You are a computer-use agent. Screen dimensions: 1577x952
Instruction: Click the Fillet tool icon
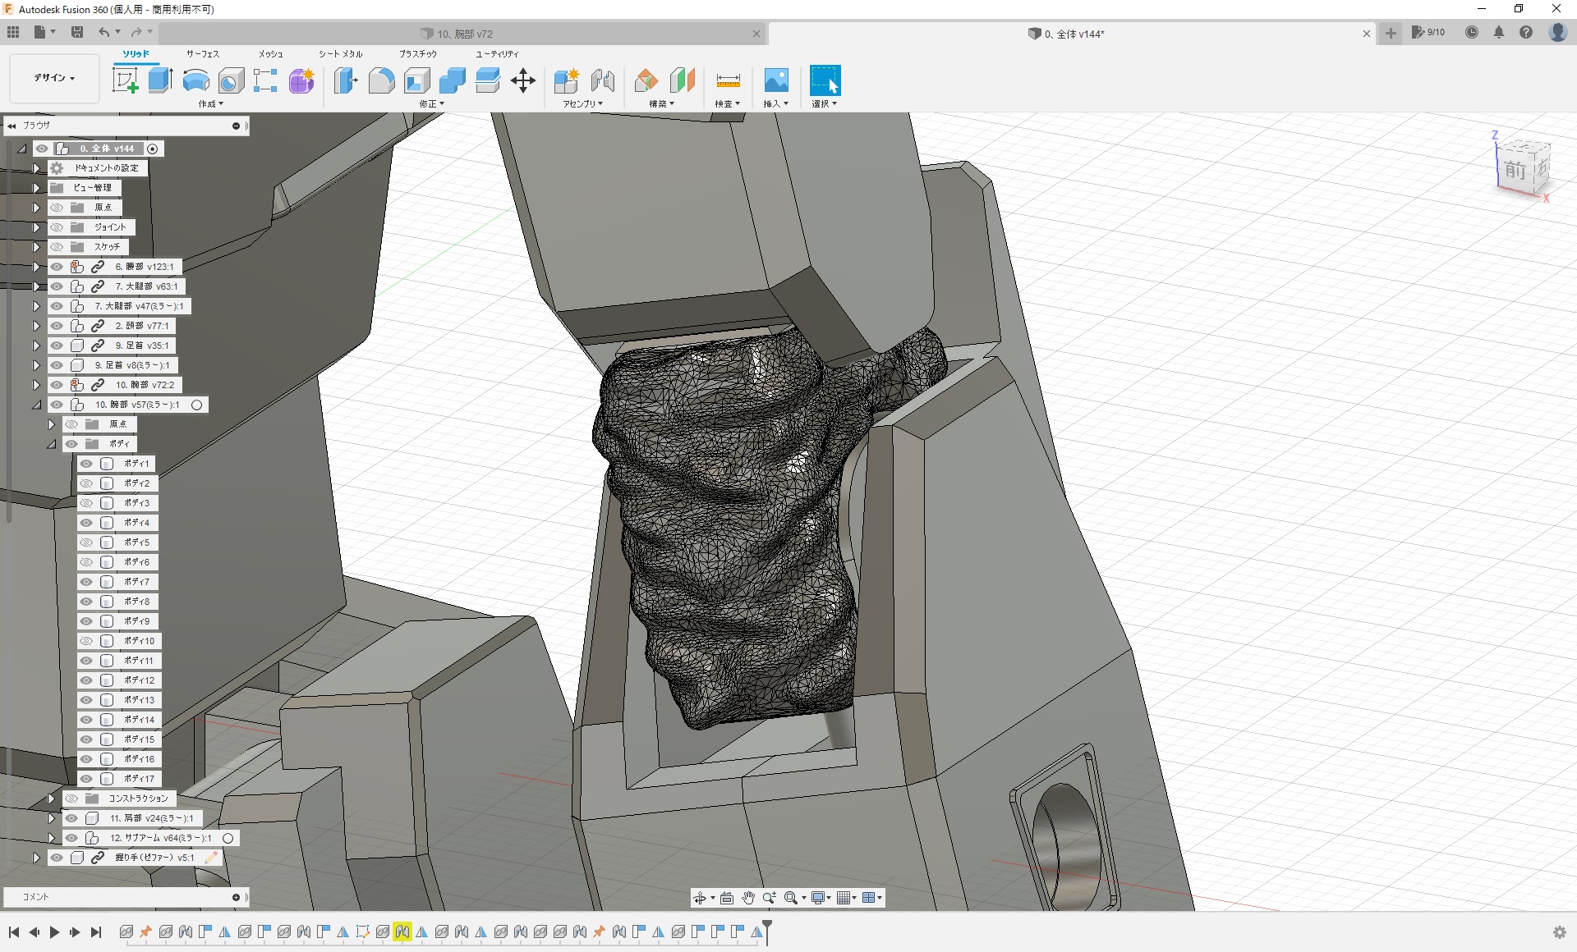pos(381,80)
